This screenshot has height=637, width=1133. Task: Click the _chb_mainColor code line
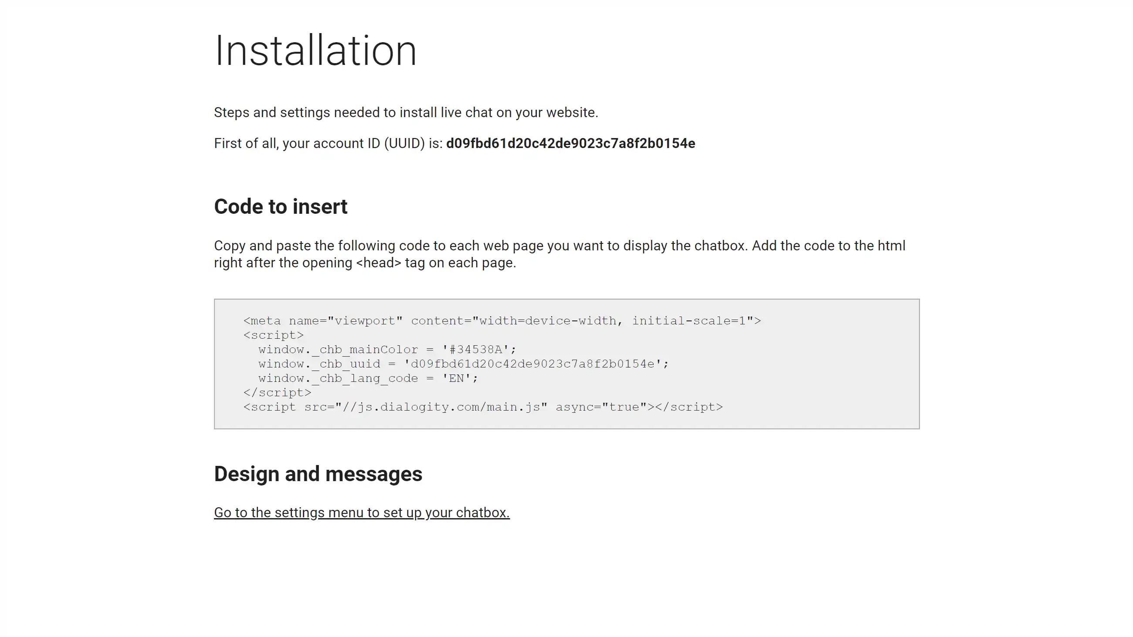point(387,350)
